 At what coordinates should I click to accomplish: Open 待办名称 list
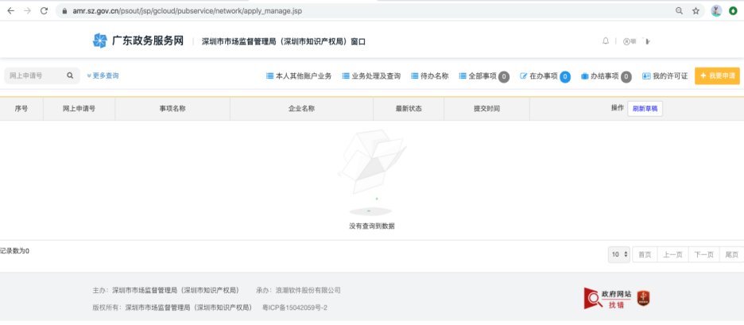click(430, 76)
